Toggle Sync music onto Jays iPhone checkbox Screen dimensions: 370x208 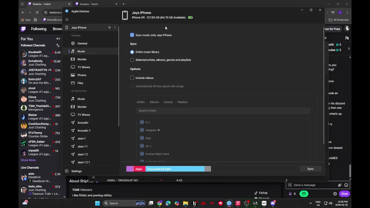point(132,35)
